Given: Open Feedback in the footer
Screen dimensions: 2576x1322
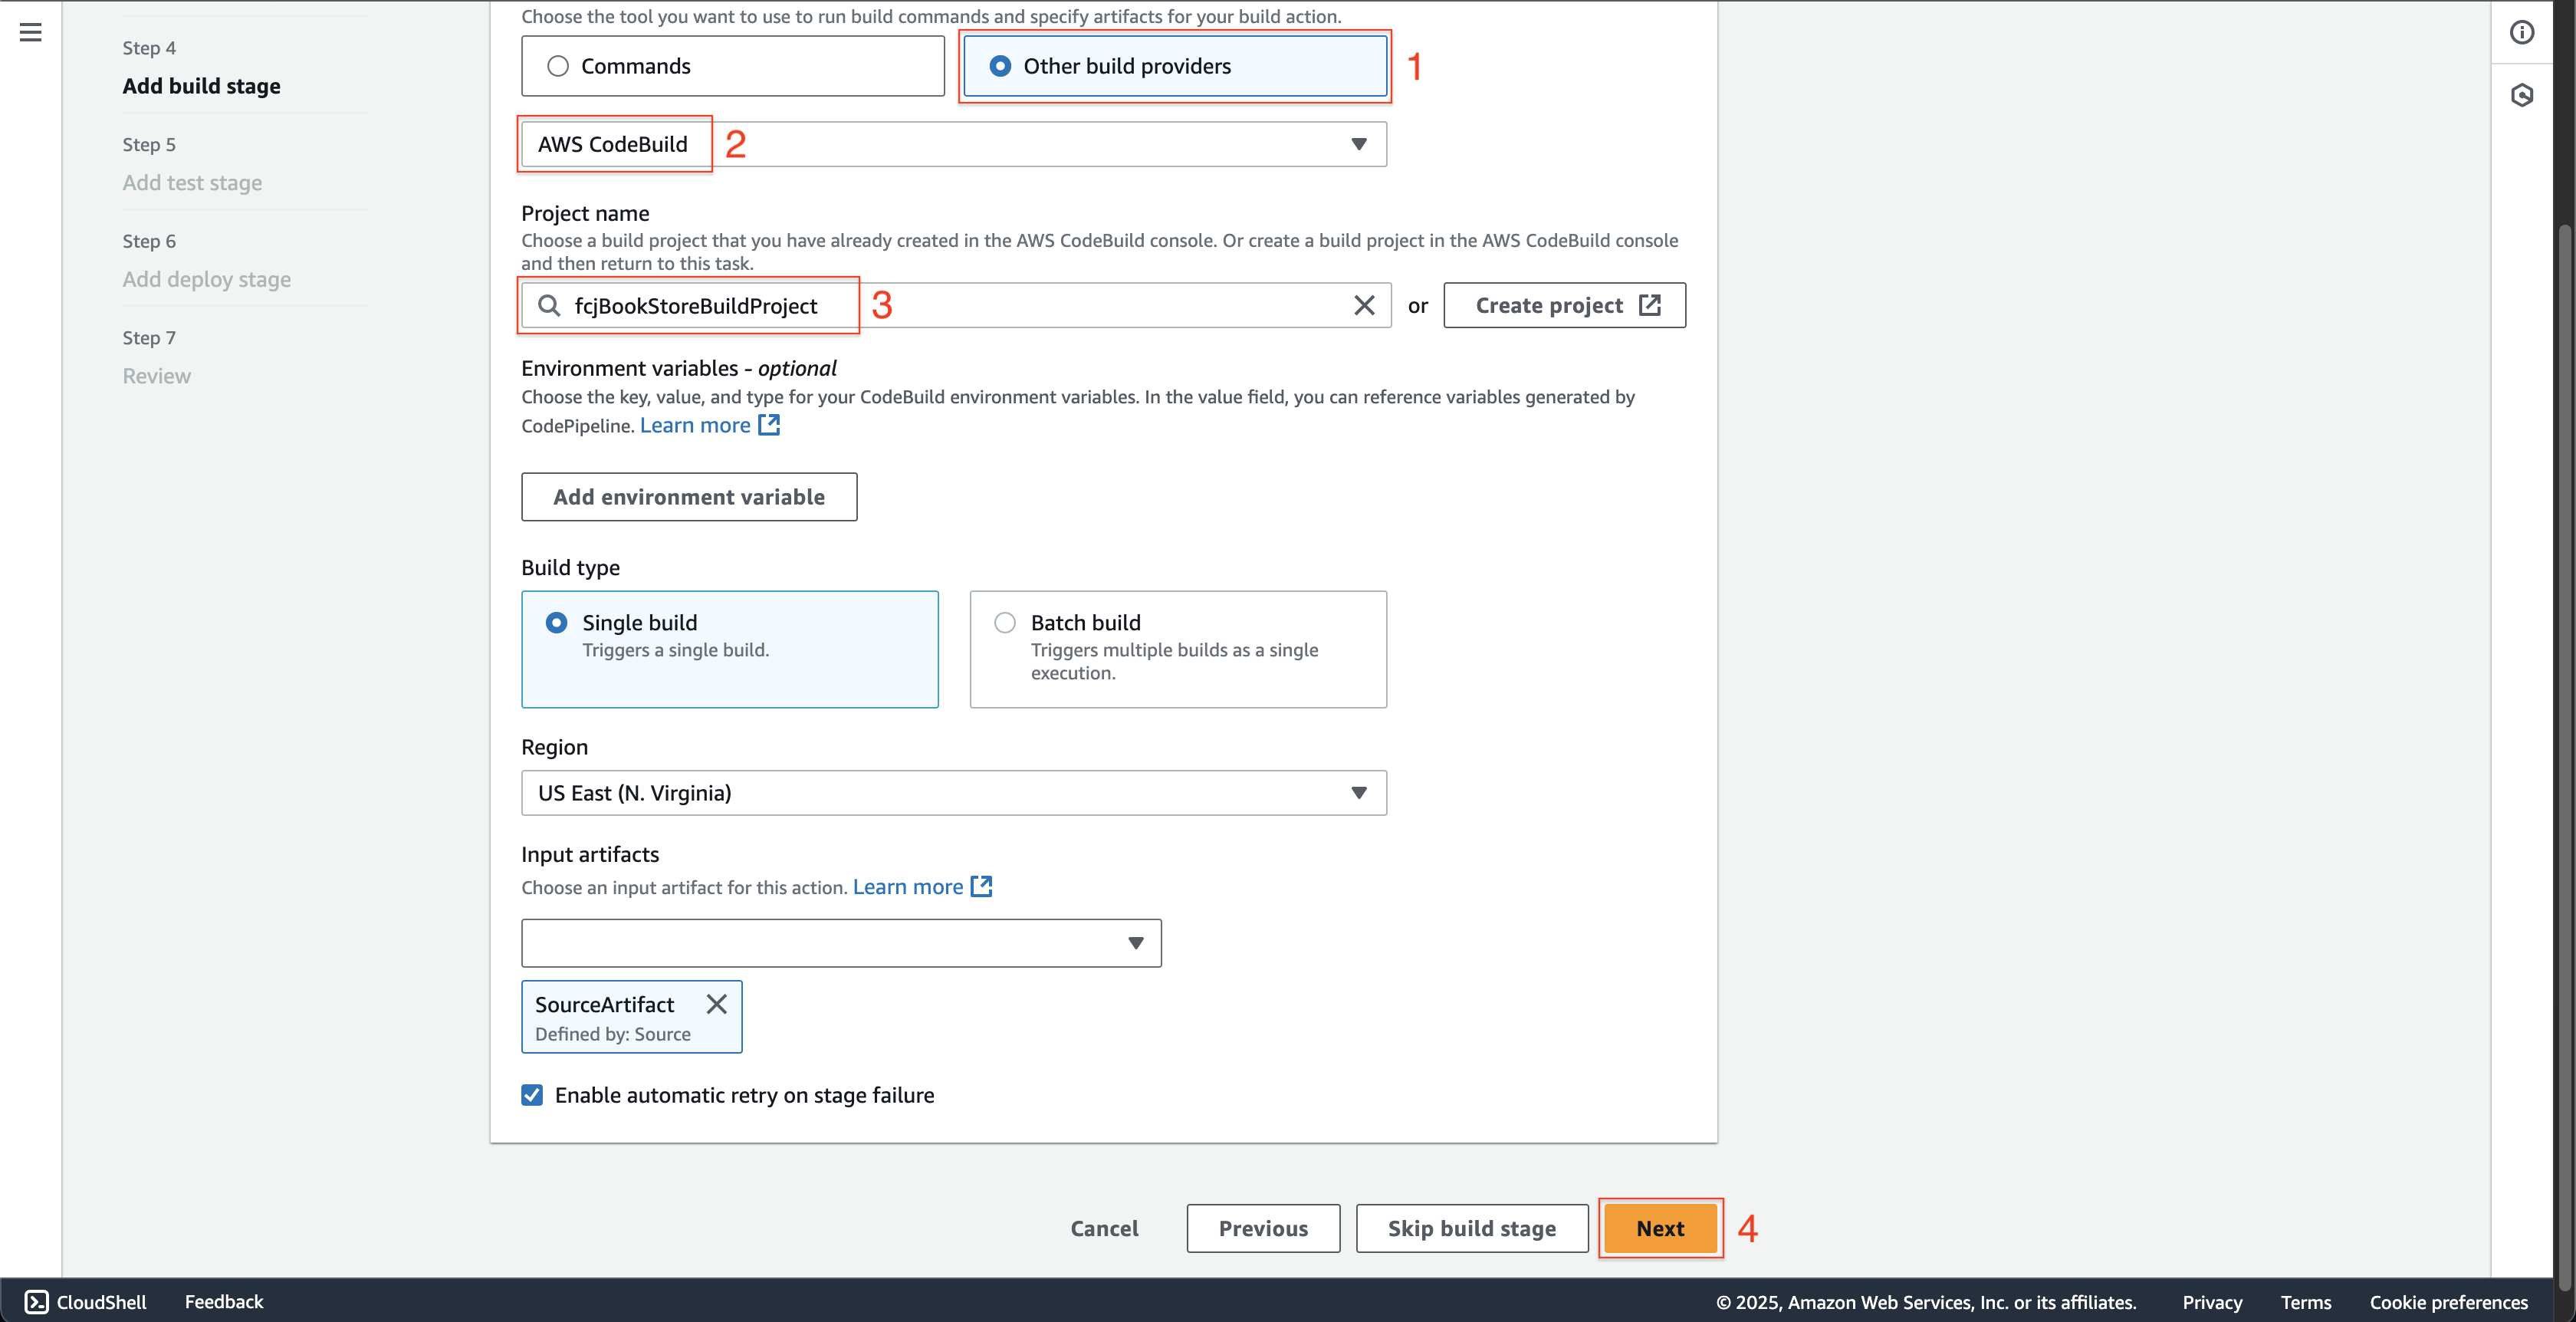Looking at the screenshot, I should coord(224,1301).
